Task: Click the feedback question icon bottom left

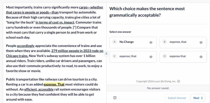Action: 115,98
